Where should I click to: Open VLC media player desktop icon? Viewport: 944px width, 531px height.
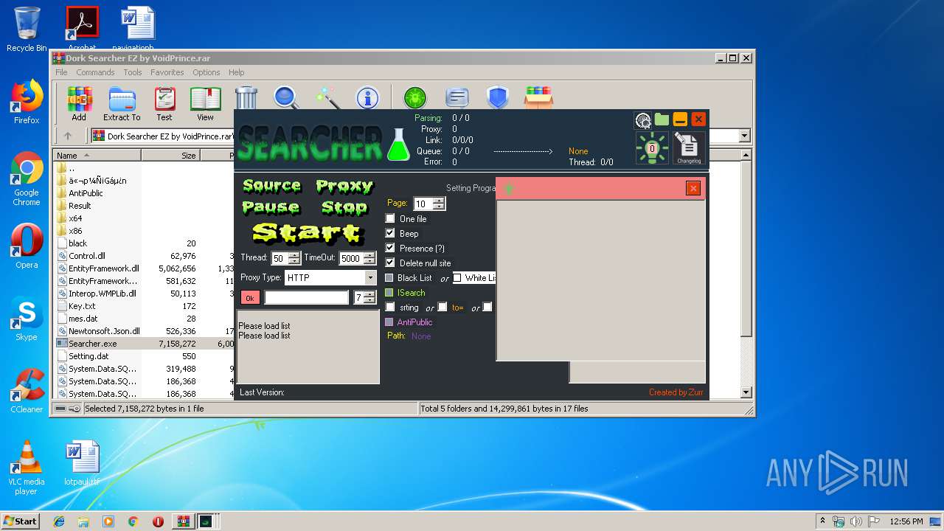[27, 468]
